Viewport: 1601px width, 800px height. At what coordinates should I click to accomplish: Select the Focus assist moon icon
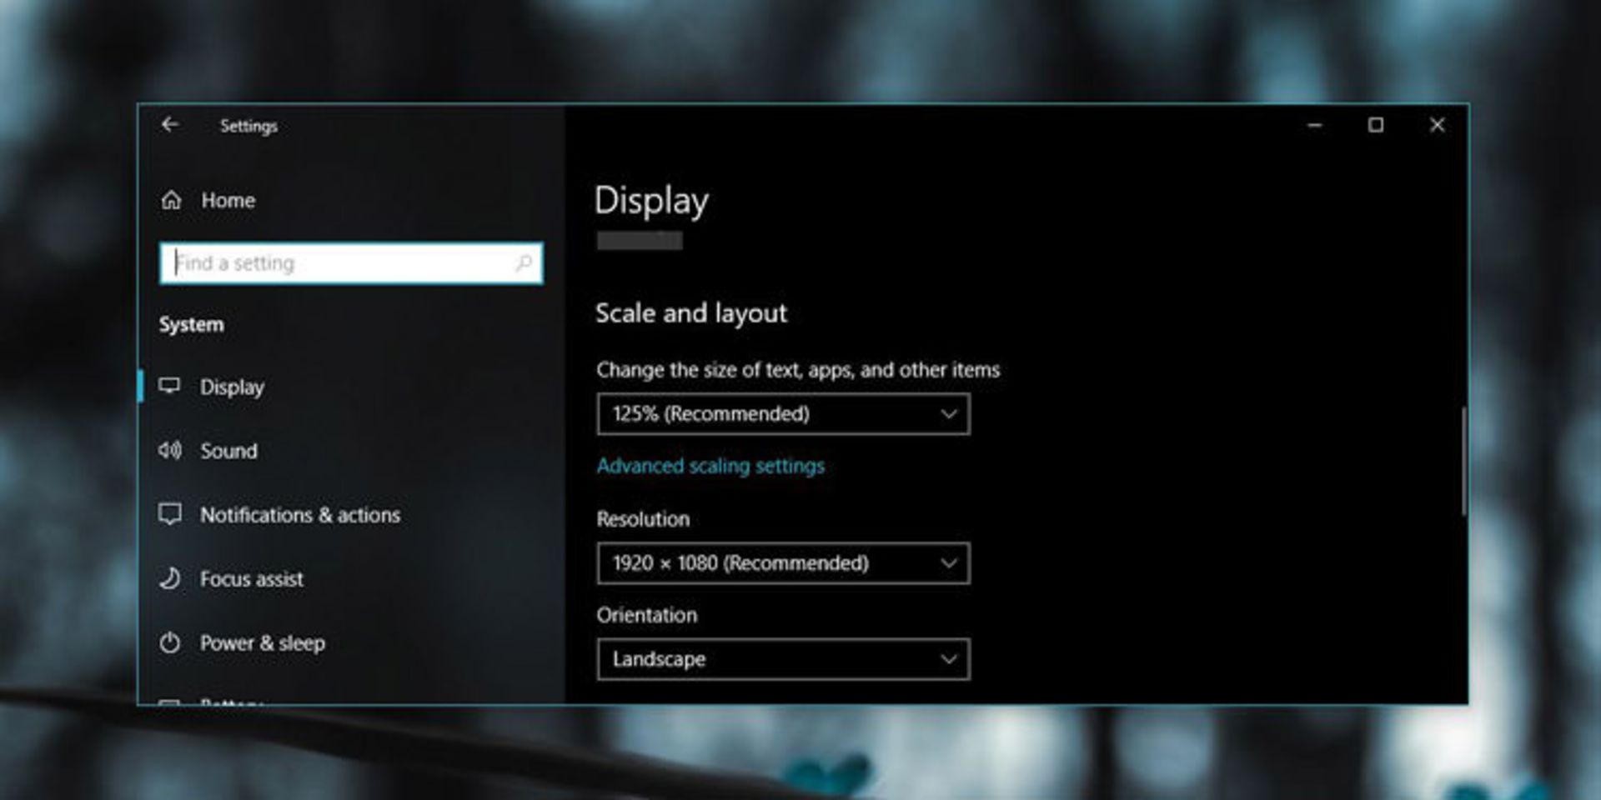click(x=172, y=578)
